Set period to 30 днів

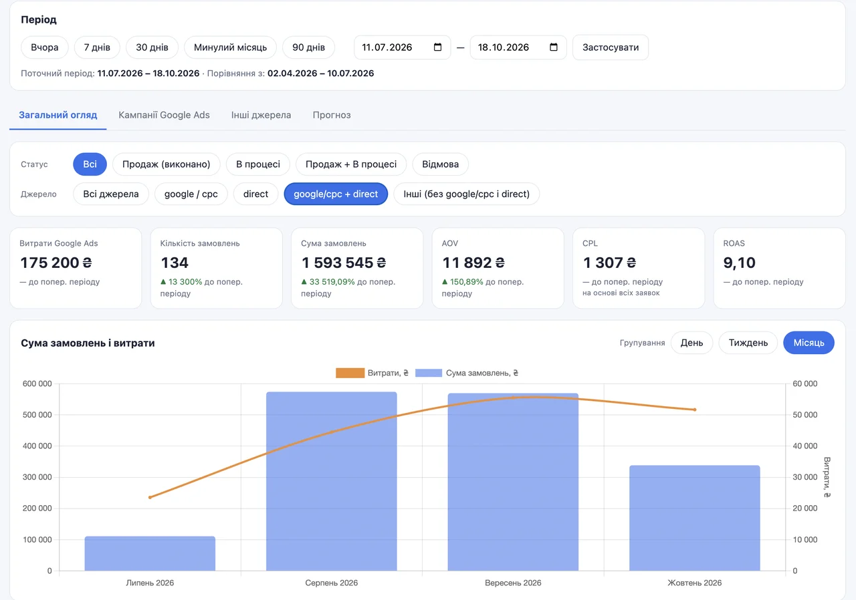[152, 47]
